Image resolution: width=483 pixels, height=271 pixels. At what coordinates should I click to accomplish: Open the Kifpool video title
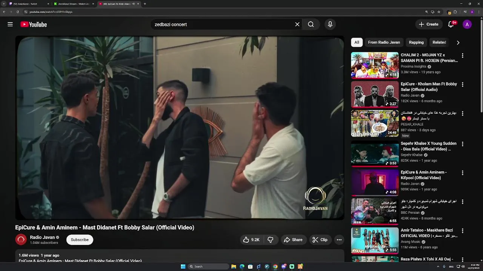424,175
